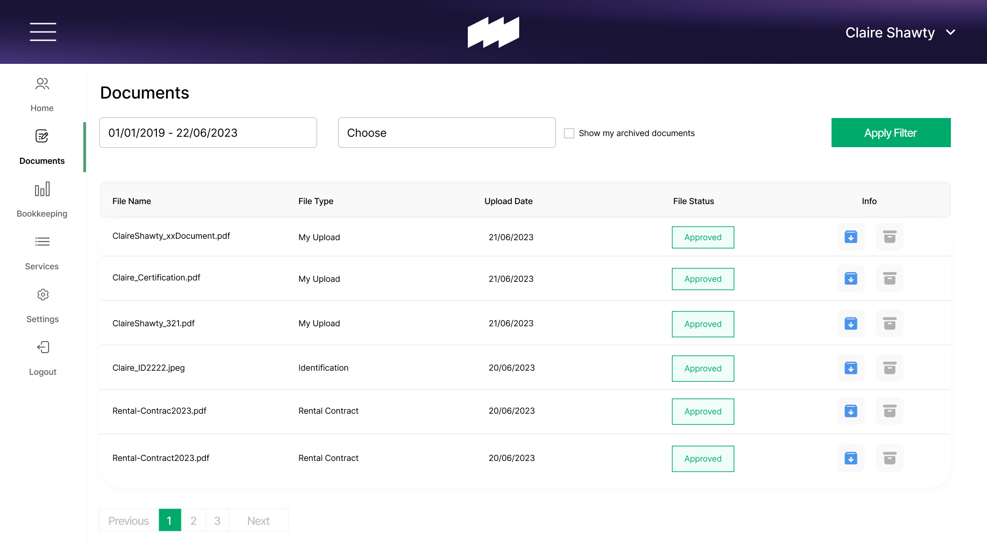Go to page 2 in pagination
This screenshot has height=547, width=987.
(193, 521)
